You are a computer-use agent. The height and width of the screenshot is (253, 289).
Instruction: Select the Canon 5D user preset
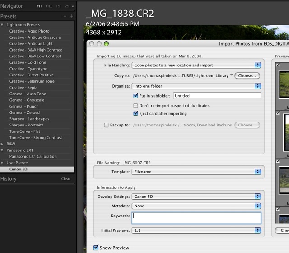tap(37, 169)
